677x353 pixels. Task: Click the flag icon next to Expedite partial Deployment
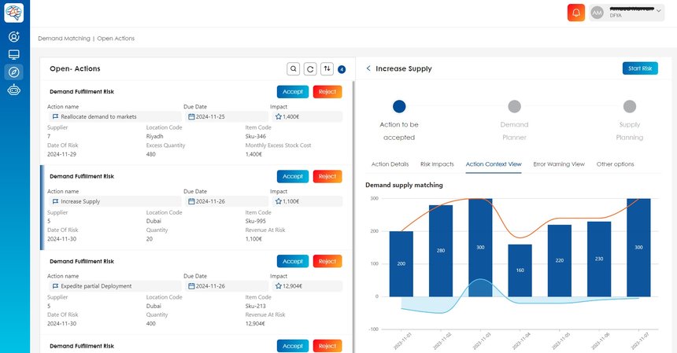[55, 286]
